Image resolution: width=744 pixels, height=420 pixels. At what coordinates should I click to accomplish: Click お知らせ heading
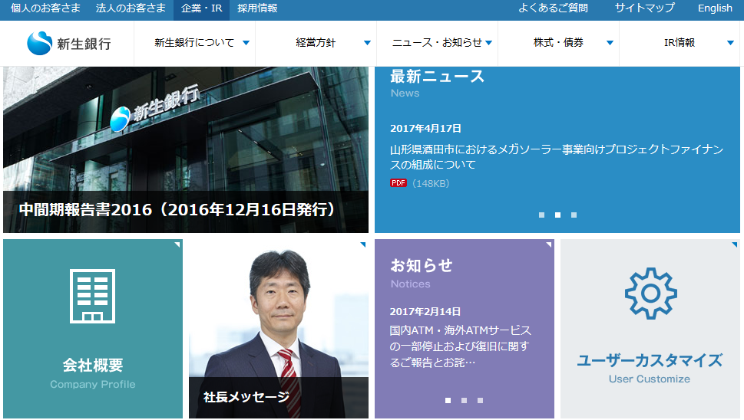422,266
